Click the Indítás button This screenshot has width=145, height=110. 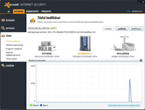coord(108,29)
